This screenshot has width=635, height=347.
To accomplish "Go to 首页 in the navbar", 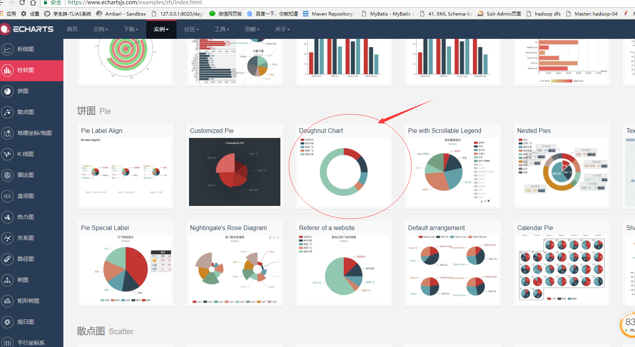I will [x=72, y=29].
